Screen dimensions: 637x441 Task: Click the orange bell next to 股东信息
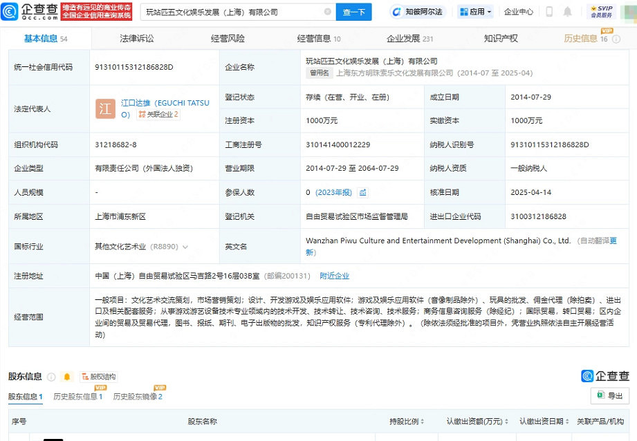(67, 377)
